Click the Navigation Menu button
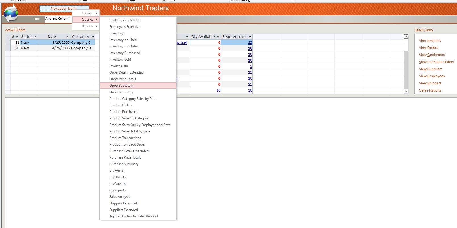Screen dimensions: 457x228 click(64, 9)
